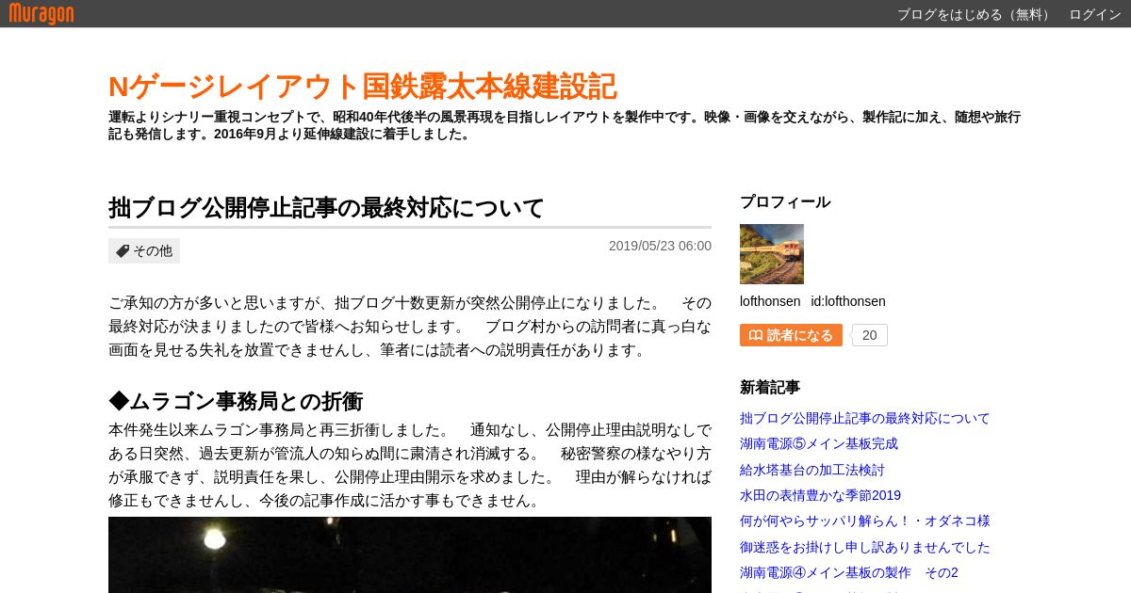Click post date 2019/05/23 06:00

tap(660, 246)
